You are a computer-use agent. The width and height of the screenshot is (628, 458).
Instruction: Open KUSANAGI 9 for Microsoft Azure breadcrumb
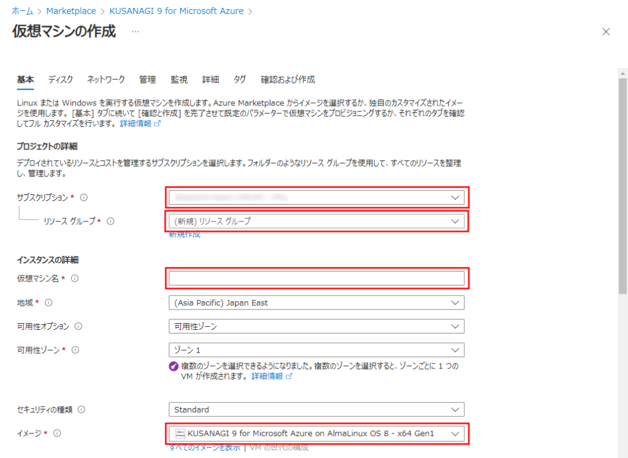[176, 11]
